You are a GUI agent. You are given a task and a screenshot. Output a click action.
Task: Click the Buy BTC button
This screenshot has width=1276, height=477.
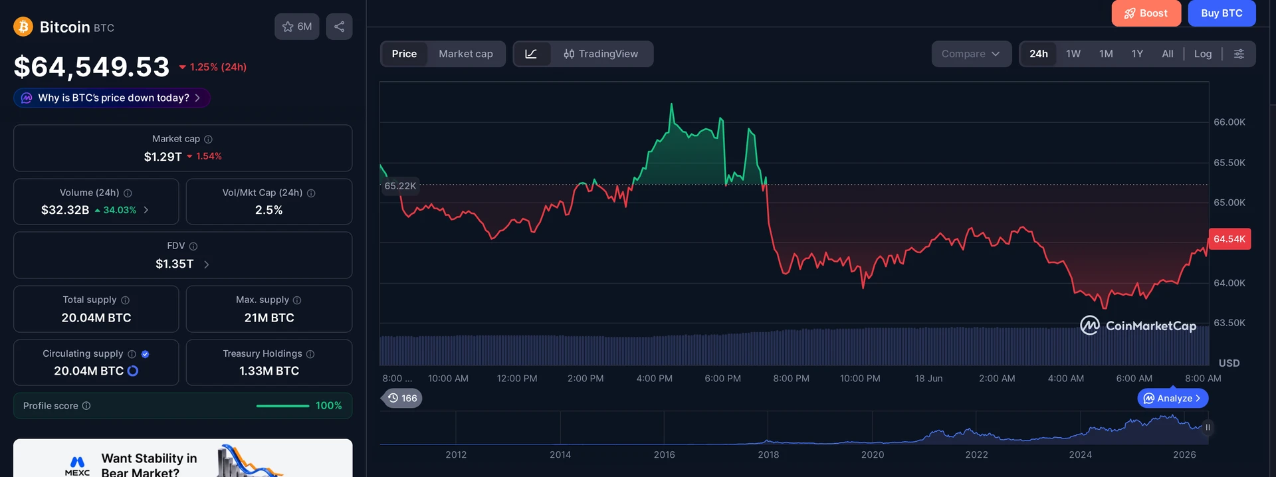point(1222,13)
